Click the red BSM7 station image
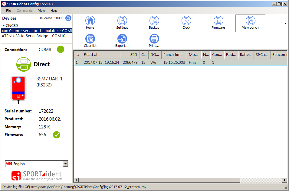The image size is (289, 191). pos(18,90)
